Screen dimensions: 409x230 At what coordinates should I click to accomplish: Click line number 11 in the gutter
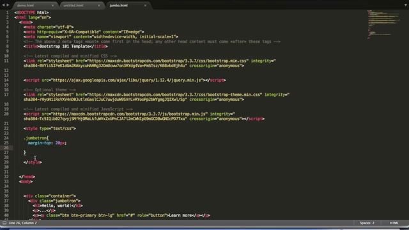point(6,61)
